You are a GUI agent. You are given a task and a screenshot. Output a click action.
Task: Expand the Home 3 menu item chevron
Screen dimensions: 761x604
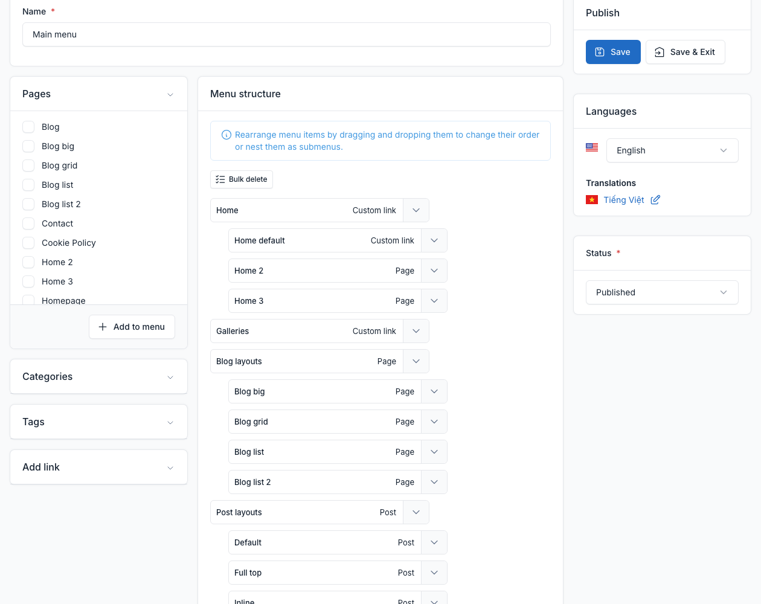click(434, 301)
